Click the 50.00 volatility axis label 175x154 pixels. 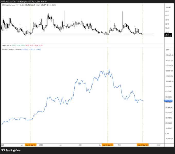point(167,28)
